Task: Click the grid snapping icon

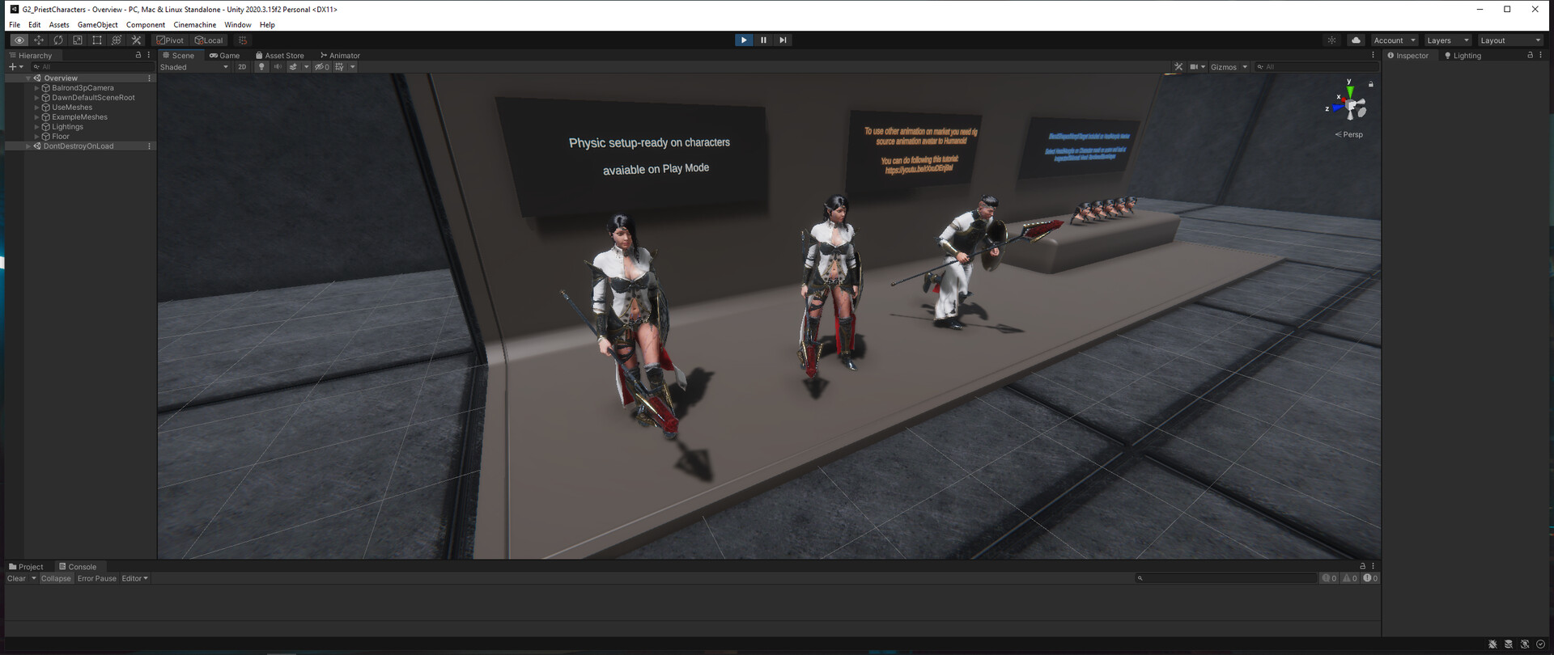Action: point(243,40)
